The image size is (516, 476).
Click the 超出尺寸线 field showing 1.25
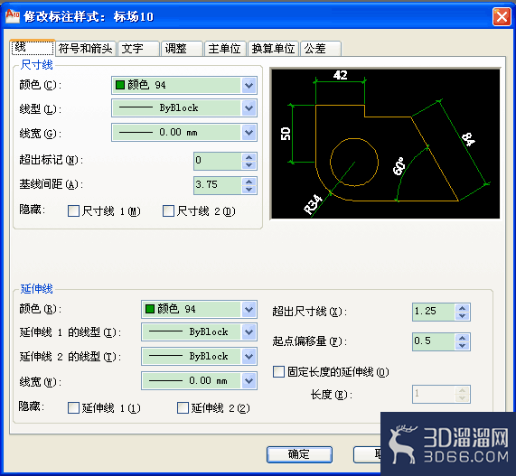point(434,312)
